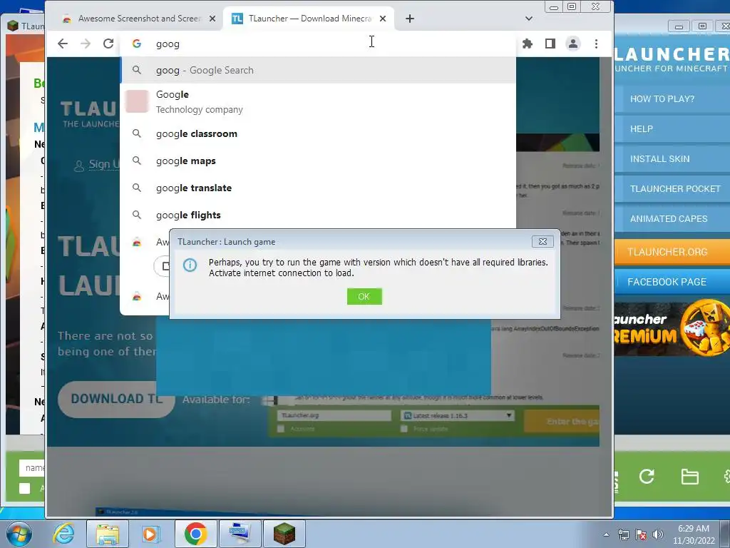This screenshot has width=730, height=548.
Task: Close the TLauncher browser tab
Action: pos(383,19)
